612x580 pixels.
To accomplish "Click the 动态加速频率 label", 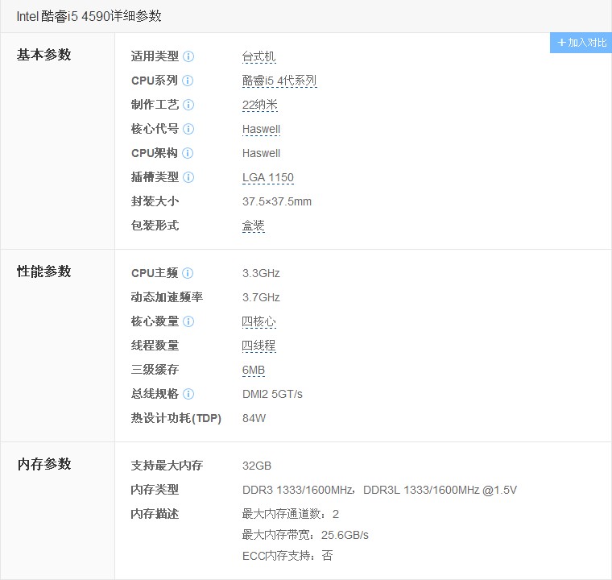I will [167, 297].
